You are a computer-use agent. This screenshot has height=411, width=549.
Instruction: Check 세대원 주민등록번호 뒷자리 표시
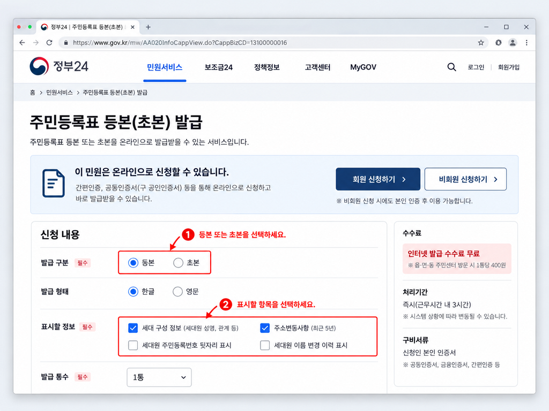point(133,345)
